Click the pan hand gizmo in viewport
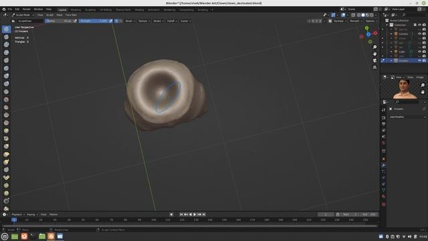The image size is (428, 241). pyautogui.click(x=374, y=54)
